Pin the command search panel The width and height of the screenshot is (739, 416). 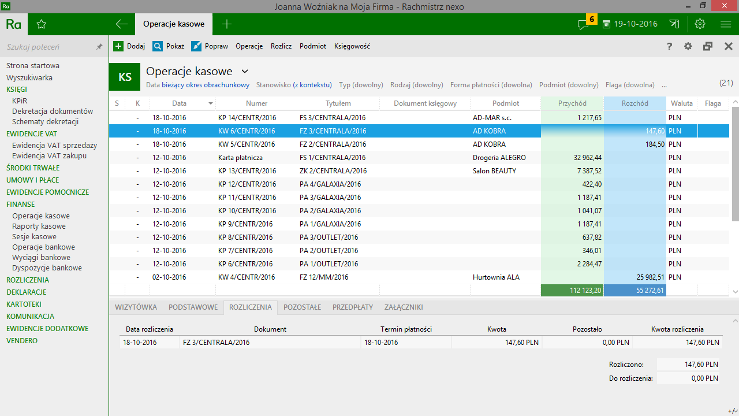tap(99, 47)
